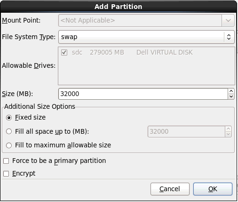Open the File System Type dropdown arrows

[229, 37]
